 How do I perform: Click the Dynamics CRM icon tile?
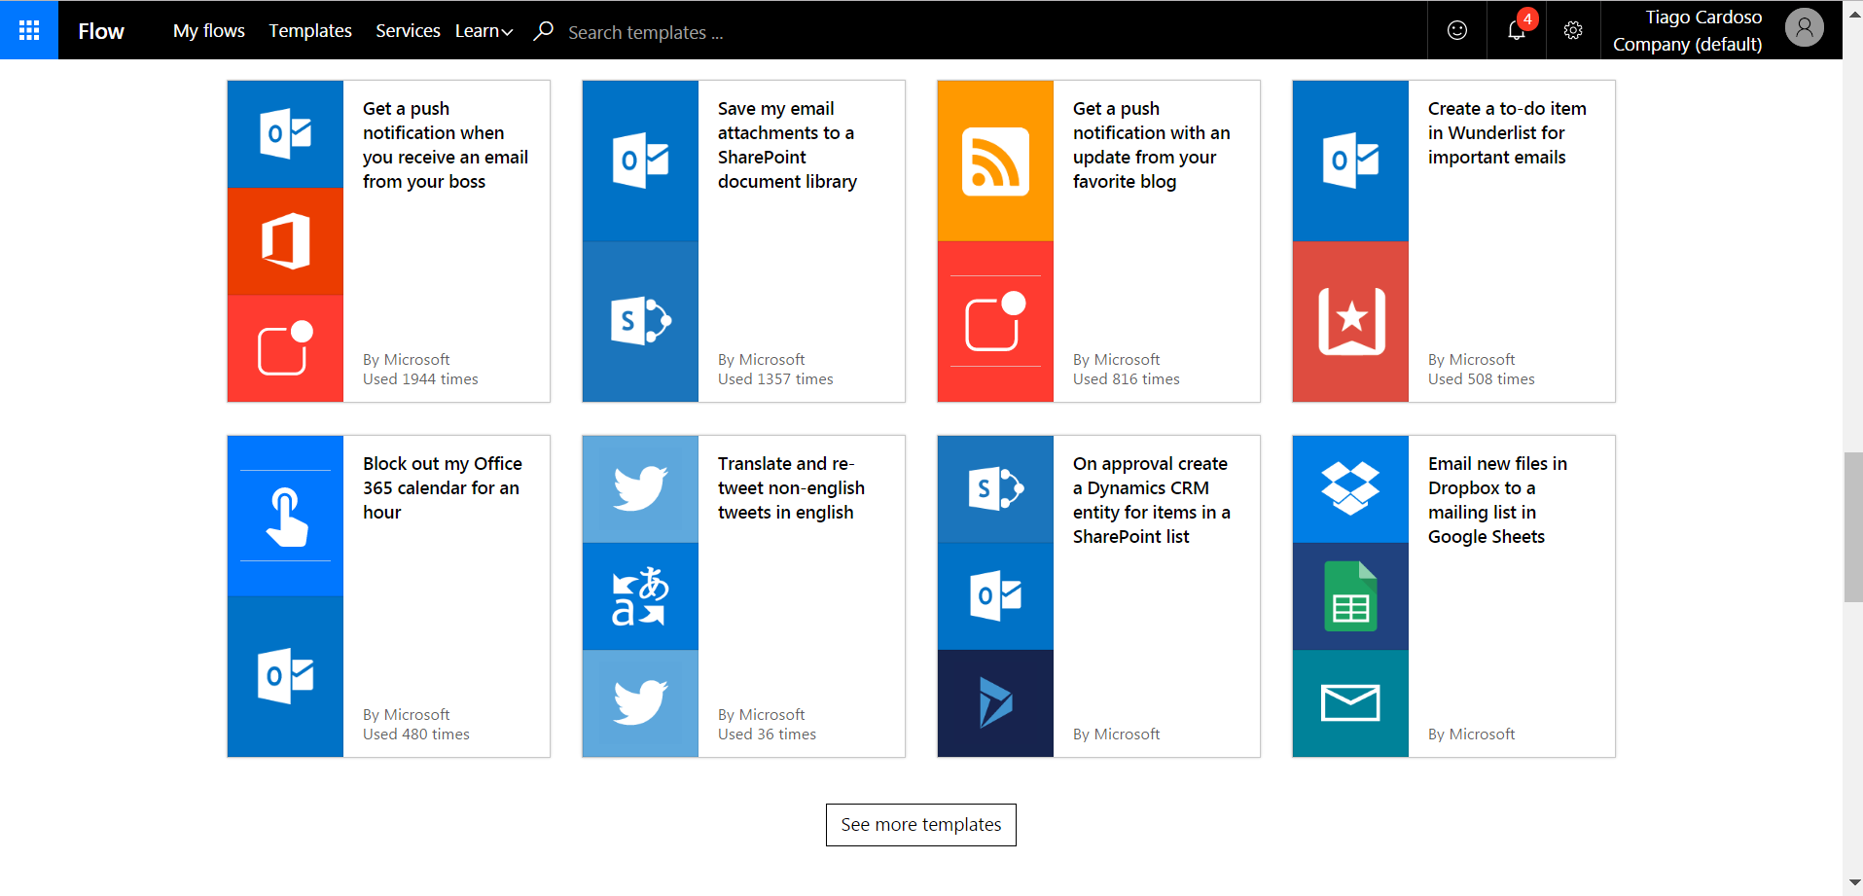tap(995, 702)
